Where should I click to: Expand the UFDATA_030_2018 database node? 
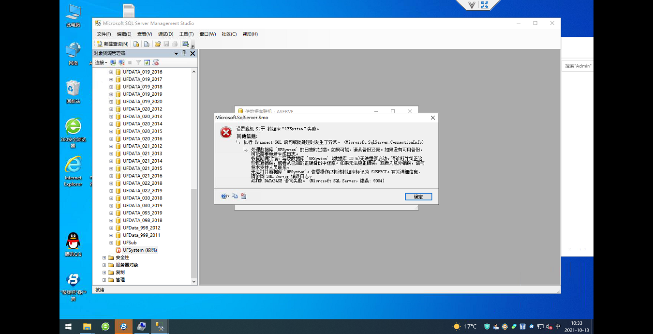[x=111, y=198]
